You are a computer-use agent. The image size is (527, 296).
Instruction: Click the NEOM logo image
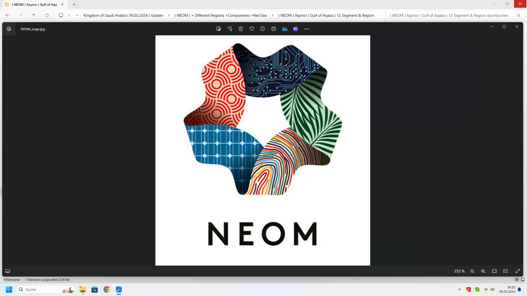263,150
